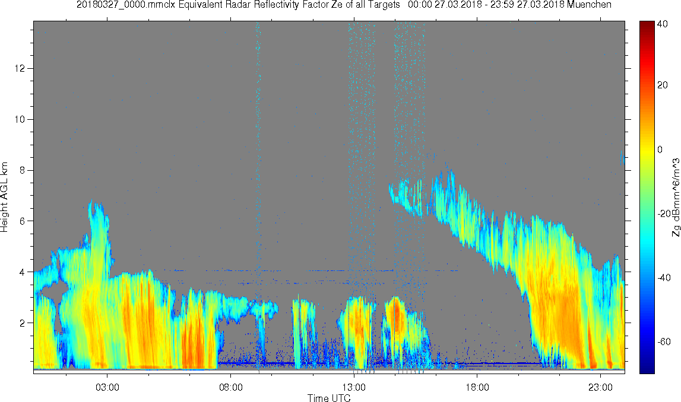Click the date range '00:00 27.03.2018 - 23:59 27.03.2018' in title
681x402 pixels.
click(486, 5)
